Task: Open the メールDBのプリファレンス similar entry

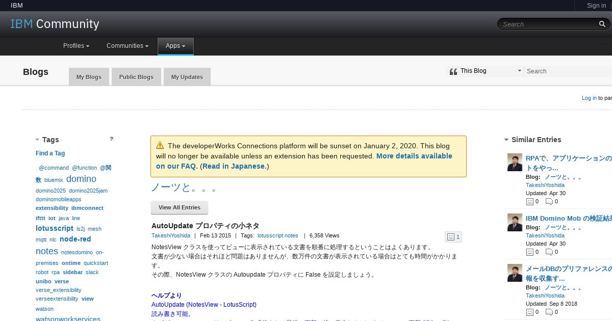Action: tap(569, 274)
